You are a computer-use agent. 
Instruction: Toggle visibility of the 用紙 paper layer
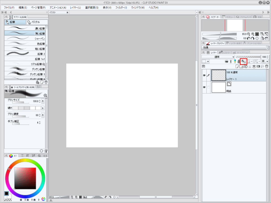[x=204, y=88]
